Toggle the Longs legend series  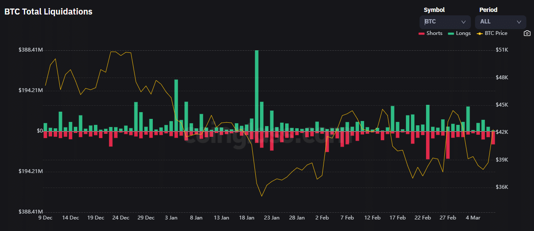(459, 33)
